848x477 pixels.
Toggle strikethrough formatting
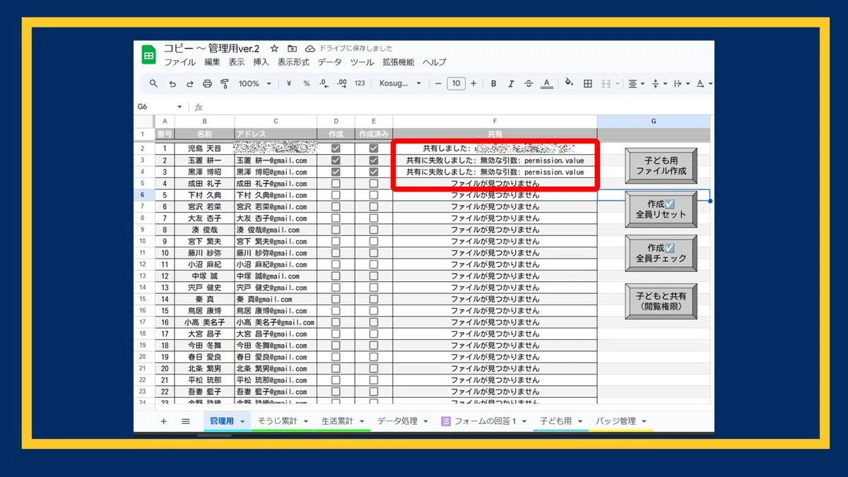pos(529,83)
